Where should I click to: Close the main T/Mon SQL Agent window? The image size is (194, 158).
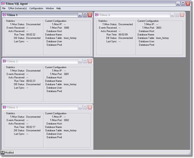point(188,3)
